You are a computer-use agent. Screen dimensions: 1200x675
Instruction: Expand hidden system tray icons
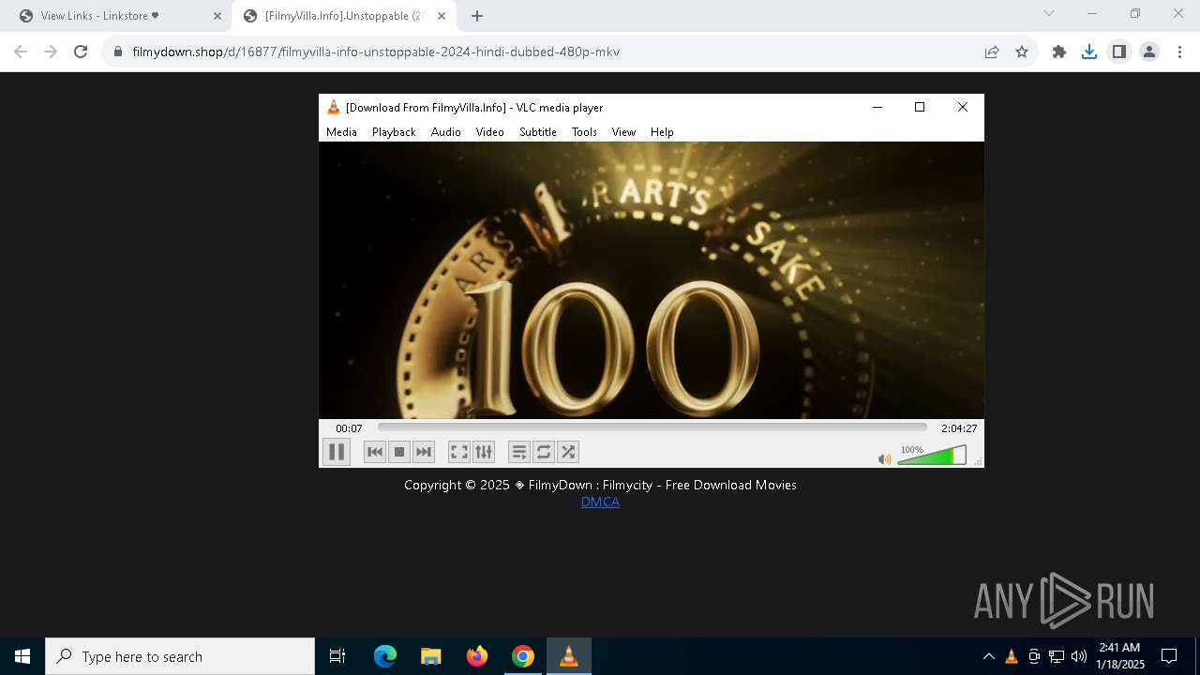tap(988, 656)
